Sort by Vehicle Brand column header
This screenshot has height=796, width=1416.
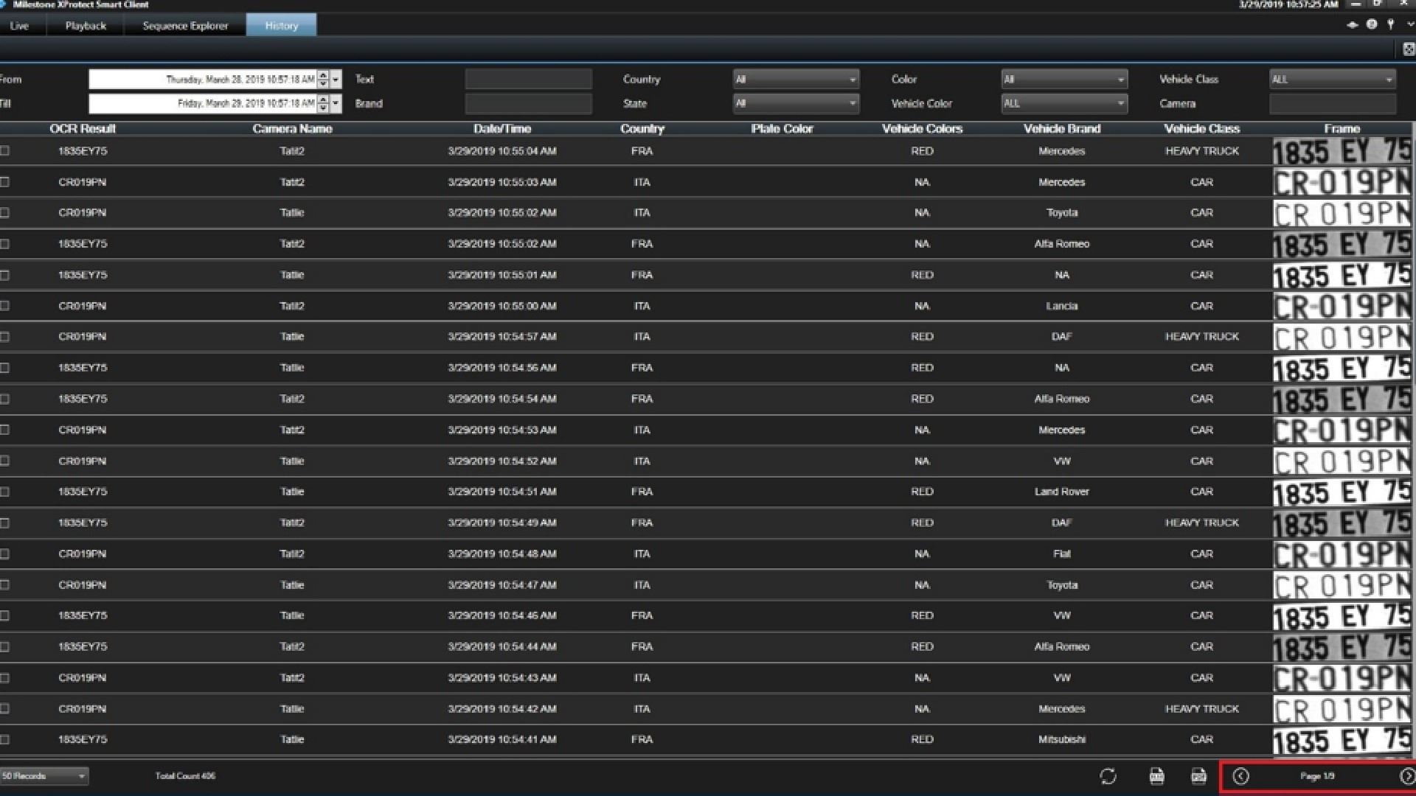[1062, 128]
